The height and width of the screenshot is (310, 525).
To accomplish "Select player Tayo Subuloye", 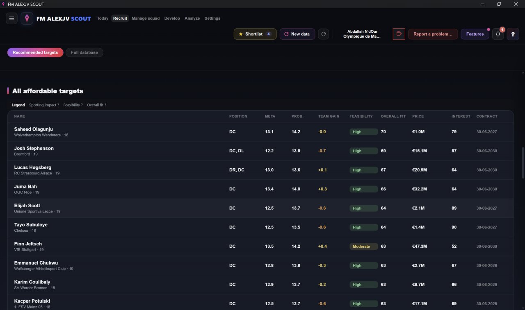I will [x=260, y=227].
